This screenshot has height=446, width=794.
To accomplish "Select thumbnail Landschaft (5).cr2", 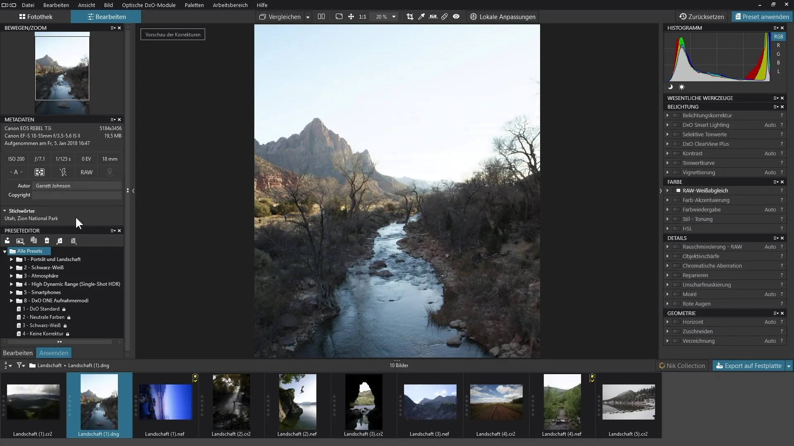I will click(x=628, y=405).
